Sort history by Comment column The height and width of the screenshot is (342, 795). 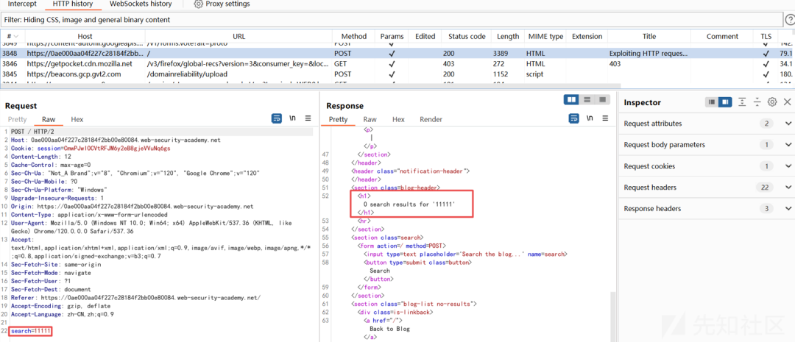722,37
